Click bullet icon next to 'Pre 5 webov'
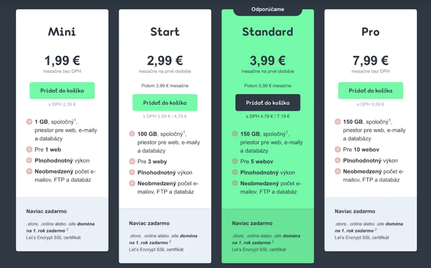The image size is (431, 268). tap(235, 161)
